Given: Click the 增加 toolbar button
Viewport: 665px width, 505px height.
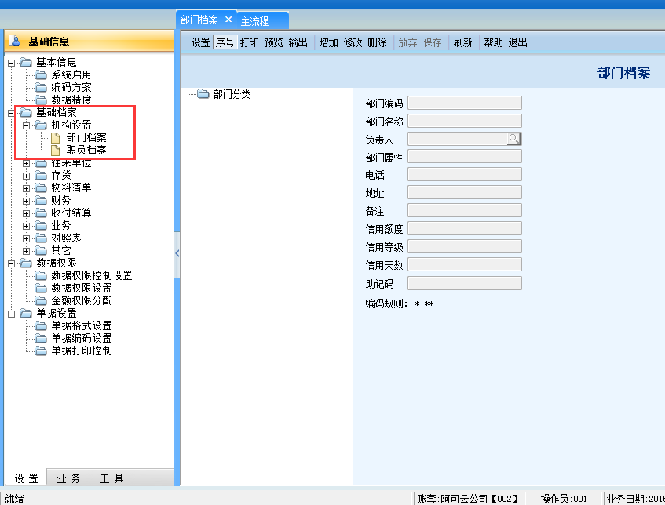Looking at the screenshot, I should point(329,43).
